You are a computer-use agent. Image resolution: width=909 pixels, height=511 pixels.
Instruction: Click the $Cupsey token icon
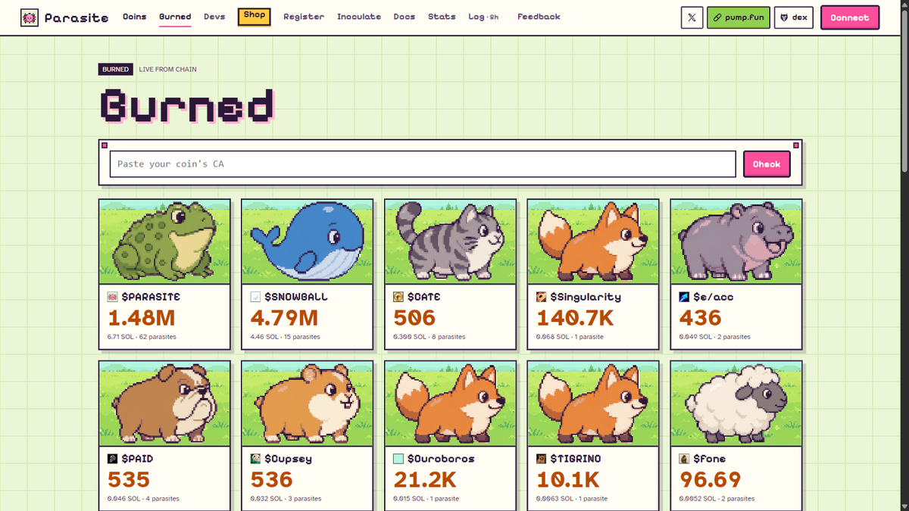coord(255,459)
